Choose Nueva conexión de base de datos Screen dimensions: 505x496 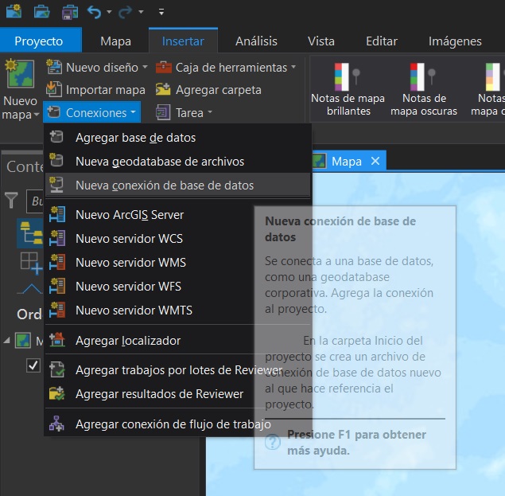tap(178, 186)
